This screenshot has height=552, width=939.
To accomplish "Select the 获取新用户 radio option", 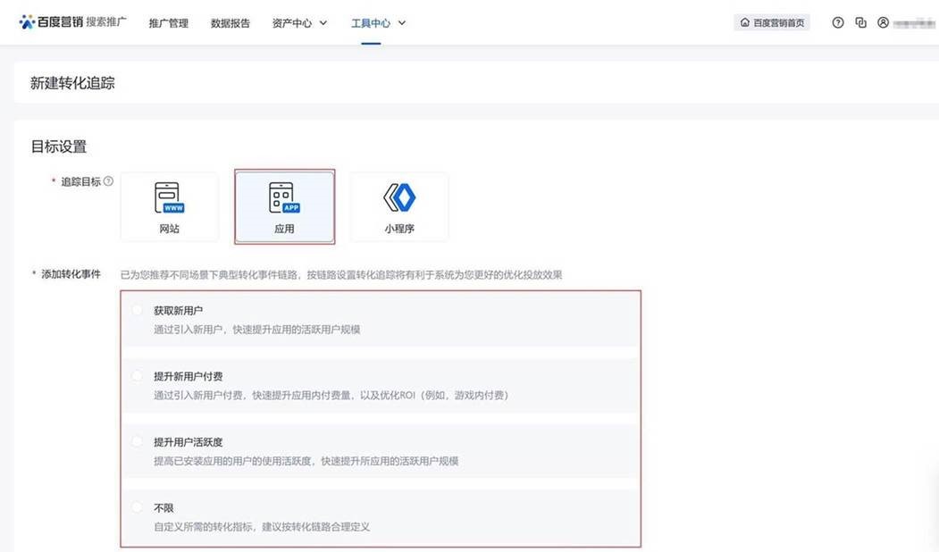I will point(137,310).
